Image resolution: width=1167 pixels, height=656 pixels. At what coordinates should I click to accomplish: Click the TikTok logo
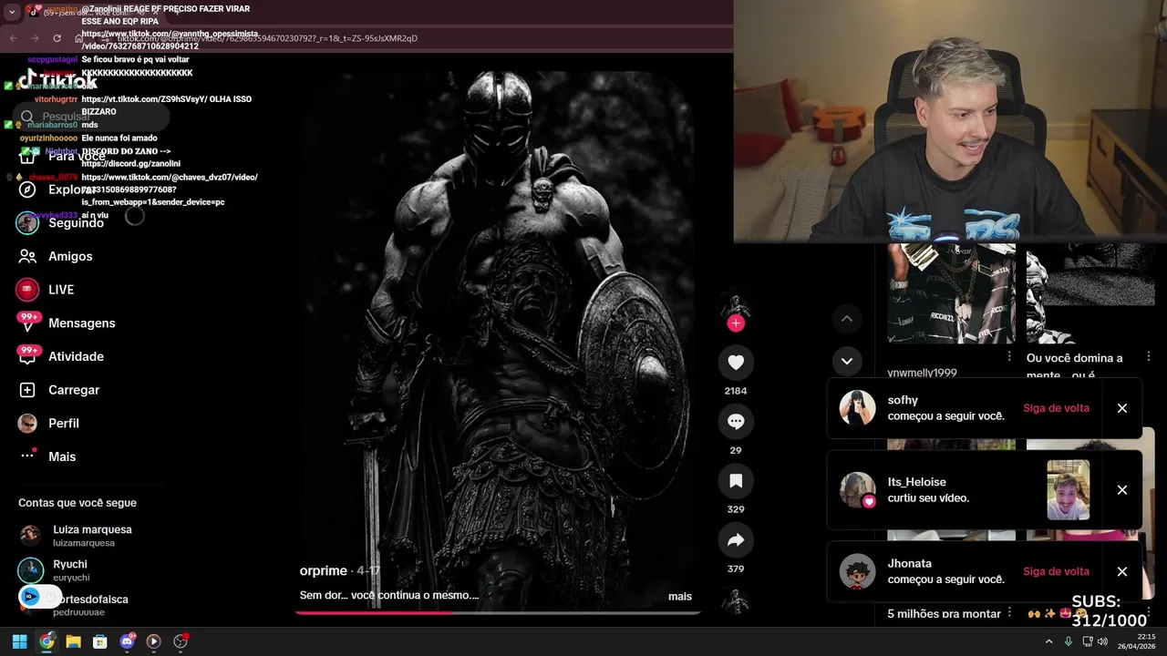pyautogui.click(x=57, y=81)
